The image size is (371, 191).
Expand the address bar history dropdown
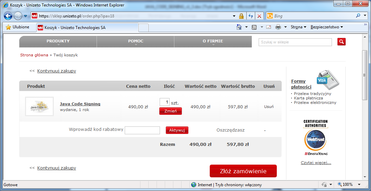(234, 16)
